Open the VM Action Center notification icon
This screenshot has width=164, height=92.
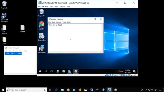(134, 72)
